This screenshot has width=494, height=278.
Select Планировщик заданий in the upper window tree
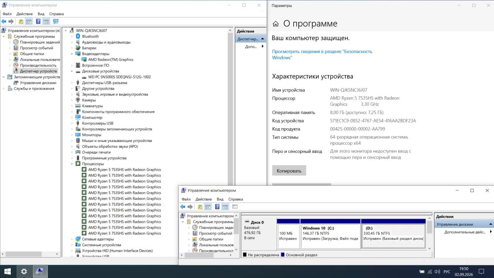coord(40,42)
